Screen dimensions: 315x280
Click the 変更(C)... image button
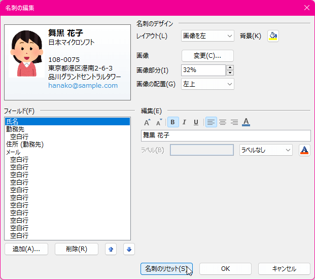tap(207, 56)
